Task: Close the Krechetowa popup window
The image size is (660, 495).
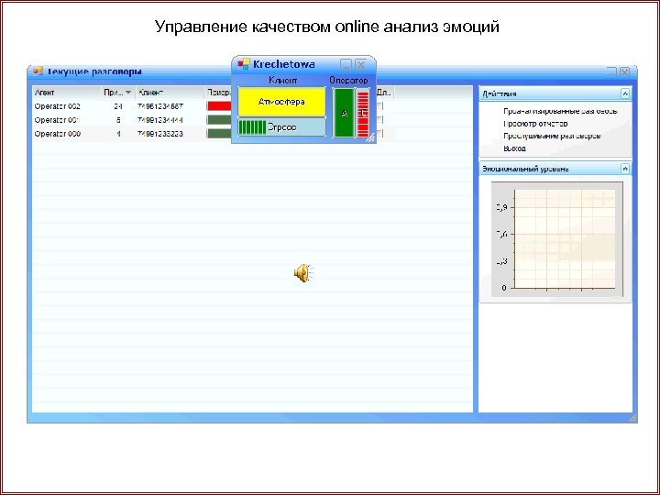Action: click(x=361, y=65)
